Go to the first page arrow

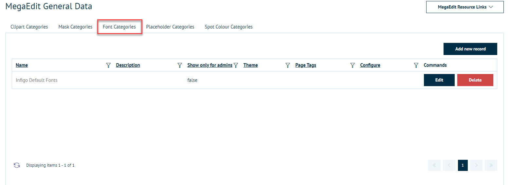point(434,165)
